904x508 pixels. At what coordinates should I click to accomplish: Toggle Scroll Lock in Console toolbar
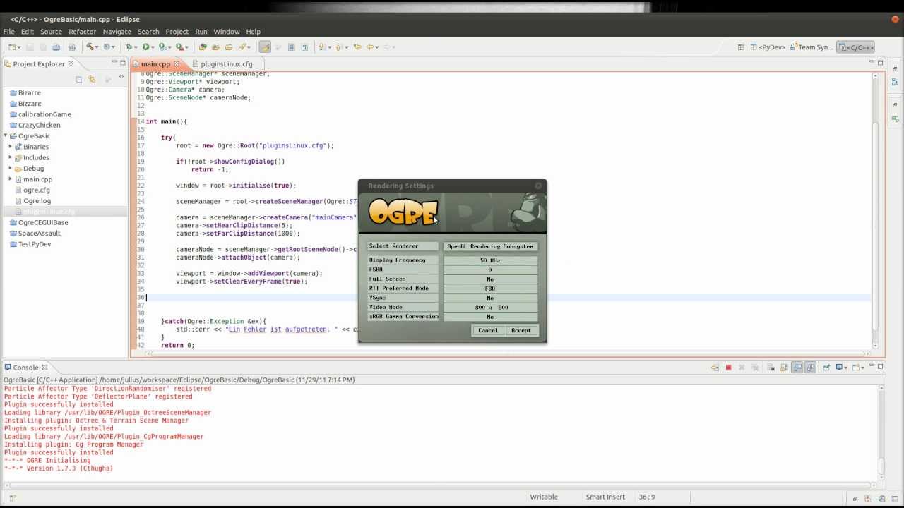pyautogui.click(x=784, y=368)
